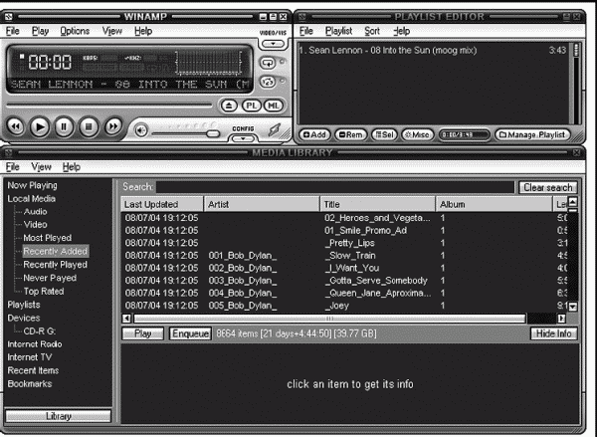Click the Enqueue button
Viewport: 597px width, 437px height.
tap(189, 333)
